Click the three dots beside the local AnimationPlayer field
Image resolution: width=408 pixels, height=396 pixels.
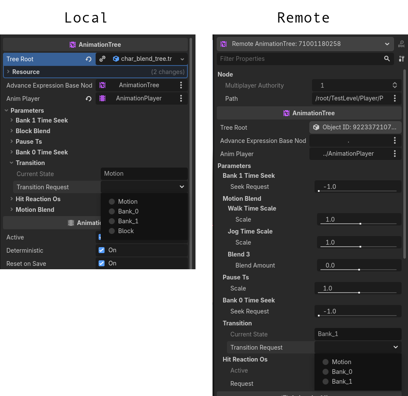[x=181, y=98]
